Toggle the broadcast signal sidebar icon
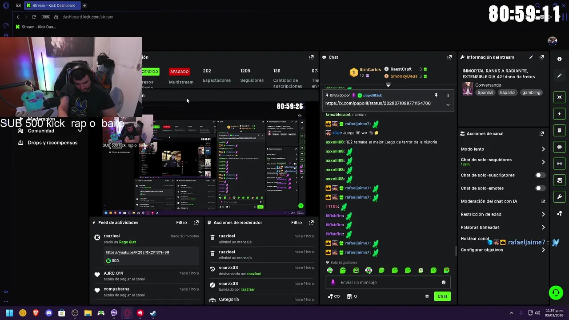 click(x=559, y=164)
